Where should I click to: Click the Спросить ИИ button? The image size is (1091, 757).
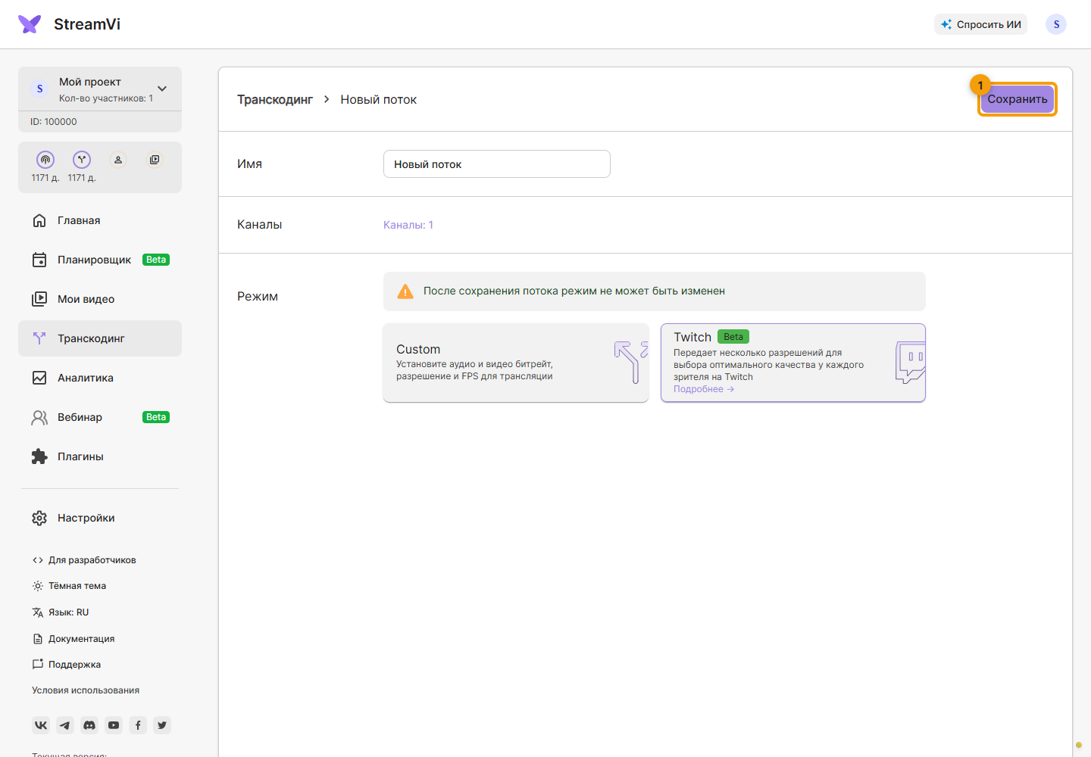[x=980, y=24]
